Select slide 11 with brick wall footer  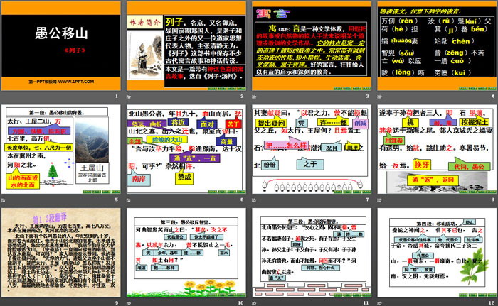(x=312, y=253)
